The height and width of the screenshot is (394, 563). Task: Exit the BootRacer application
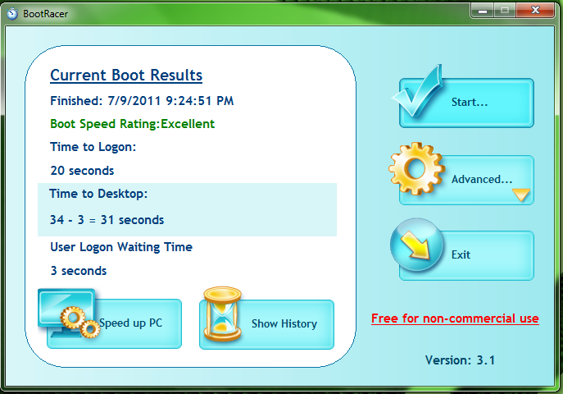tap(466, 255)
